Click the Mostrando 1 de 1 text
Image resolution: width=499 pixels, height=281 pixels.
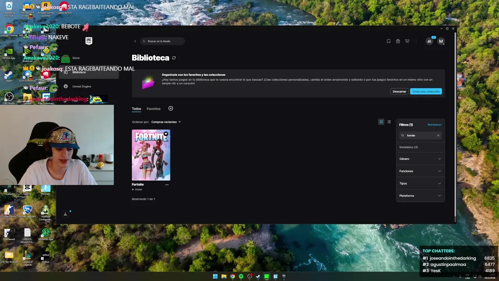[143, 199]
